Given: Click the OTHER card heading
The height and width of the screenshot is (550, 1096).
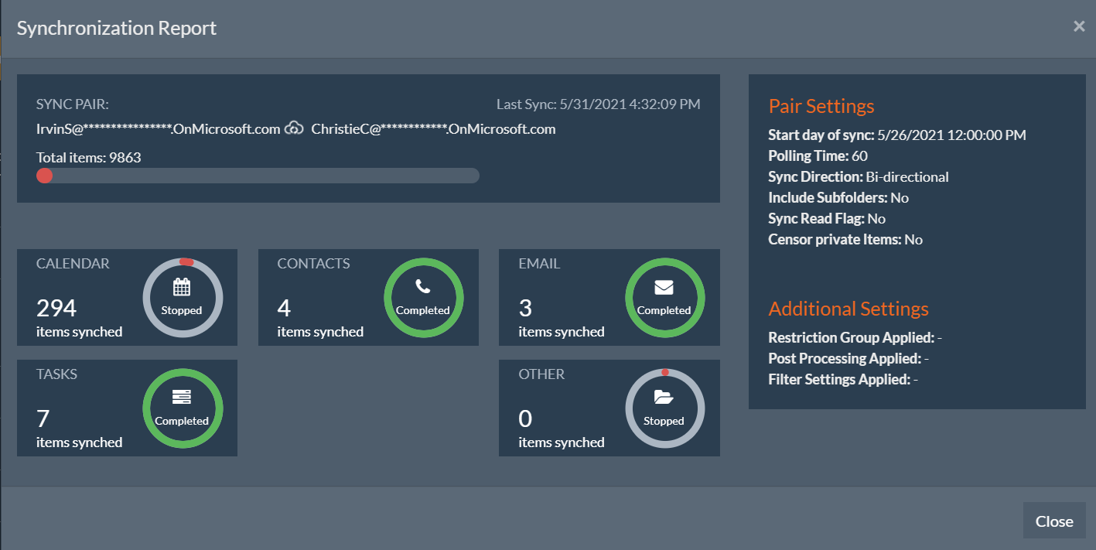Looking at the screenshot, I should point(541,374).
